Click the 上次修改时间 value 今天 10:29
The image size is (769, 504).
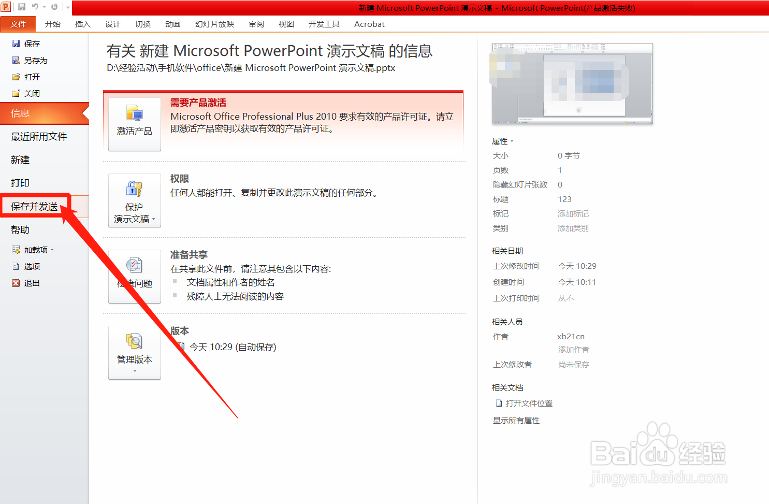click(x=577, y=266)
